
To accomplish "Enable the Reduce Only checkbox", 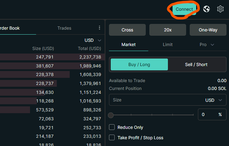I will [x=112, y=127].
